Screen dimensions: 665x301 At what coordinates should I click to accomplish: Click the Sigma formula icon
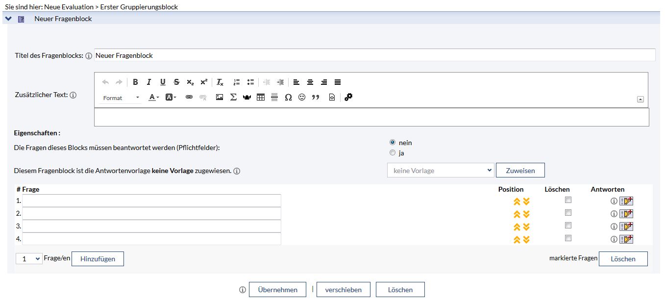233,98
